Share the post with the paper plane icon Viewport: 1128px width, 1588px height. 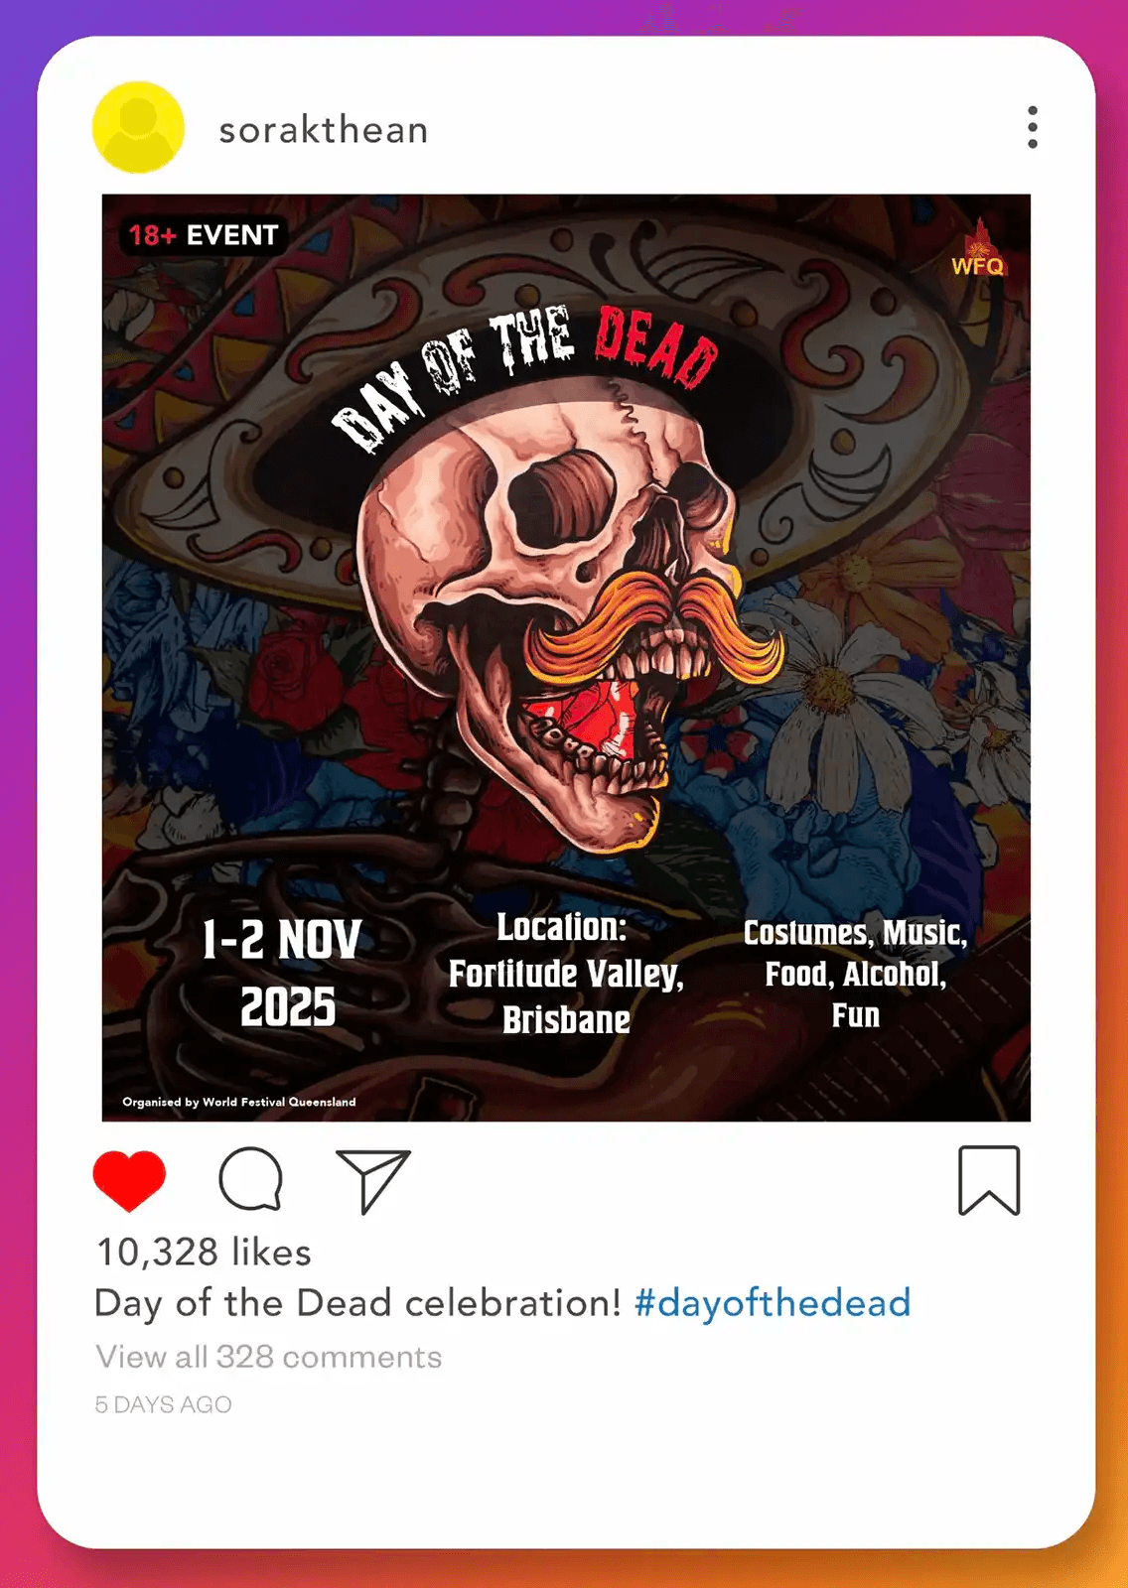click(x=372, y=1181)
